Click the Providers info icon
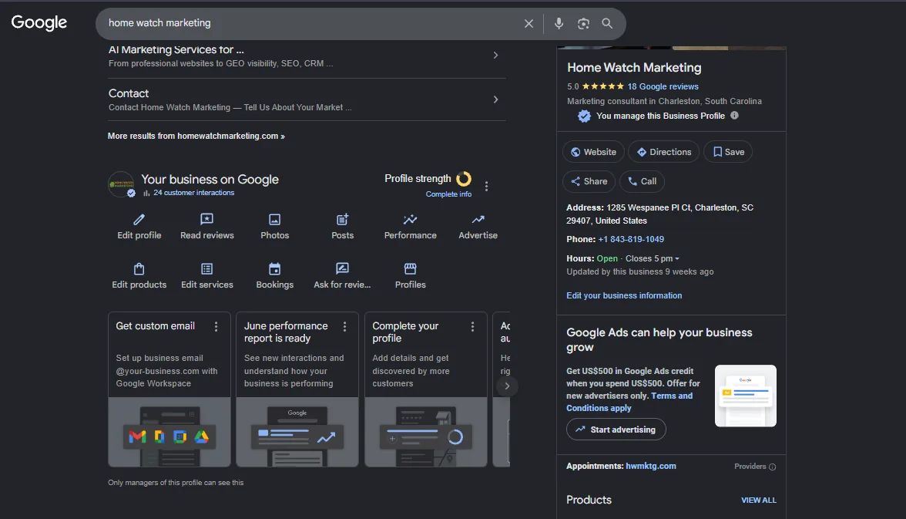 pos(773,467)
